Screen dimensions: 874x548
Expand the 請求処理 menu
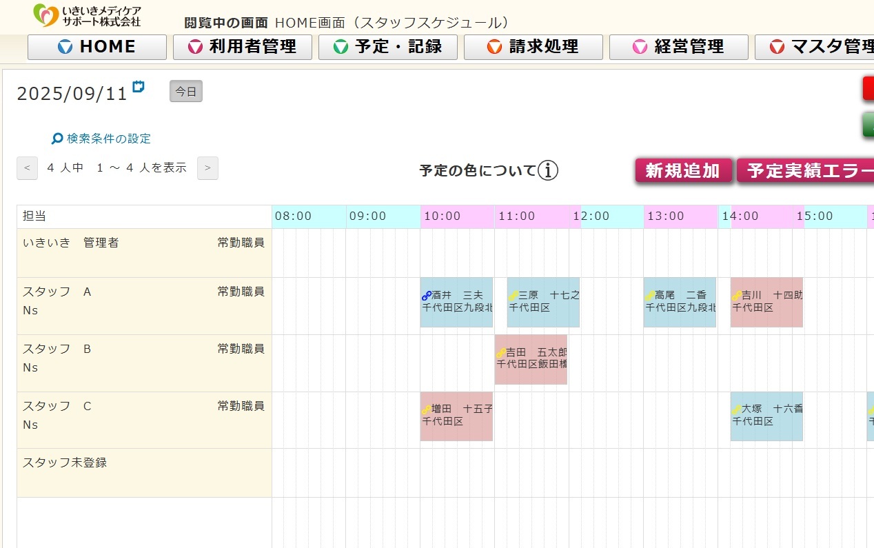533,47
